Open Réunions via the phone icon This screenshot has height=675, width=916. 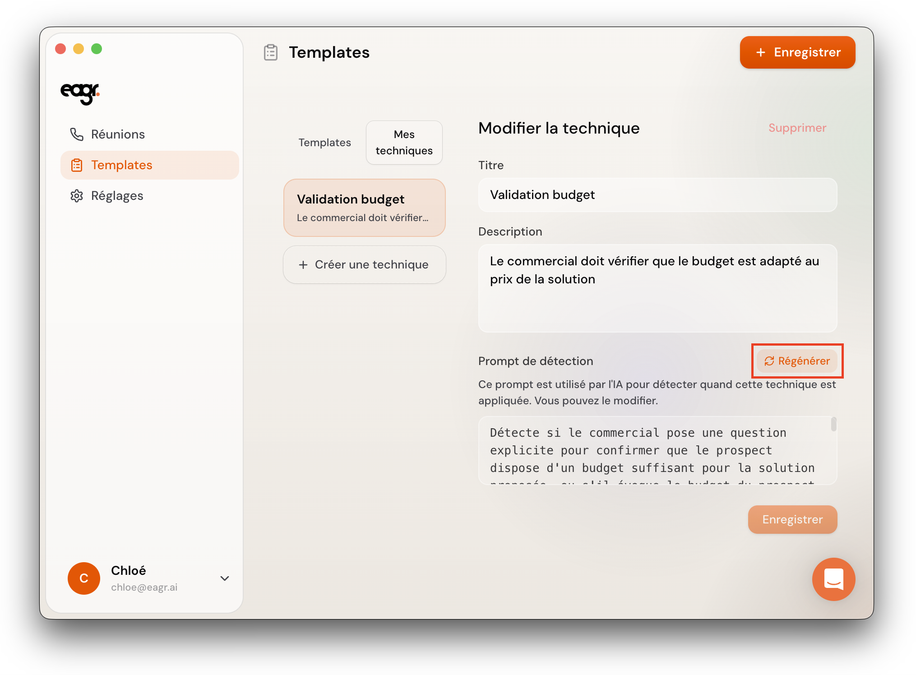[x=77, y=134]
